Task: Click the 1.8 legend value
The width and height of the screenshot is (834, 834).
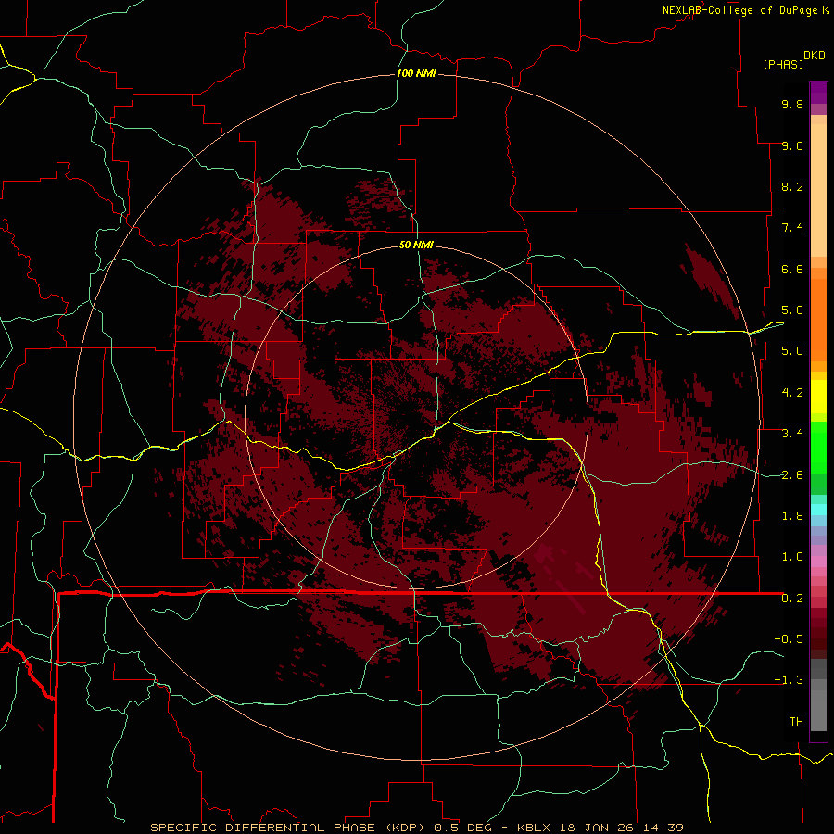Action: [x=792, y=516]
